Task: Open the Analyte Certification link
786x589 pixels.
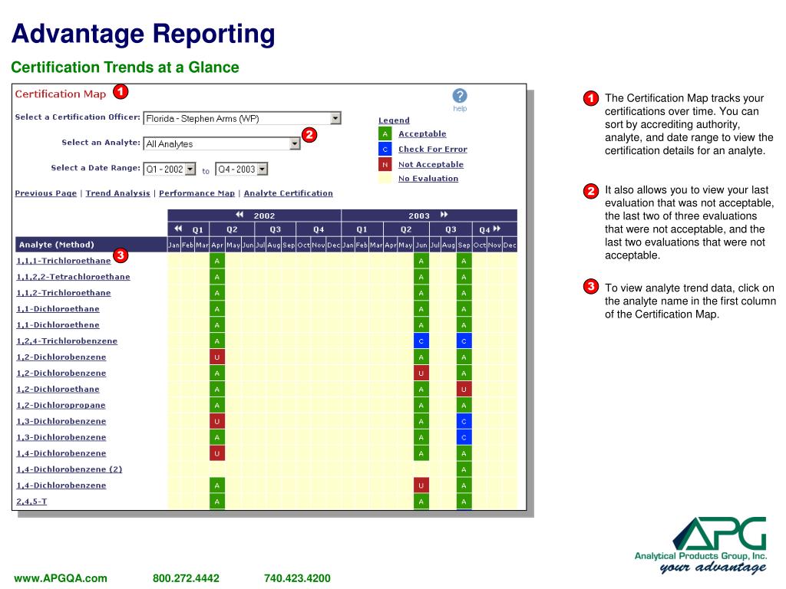Action: [289, 193]
